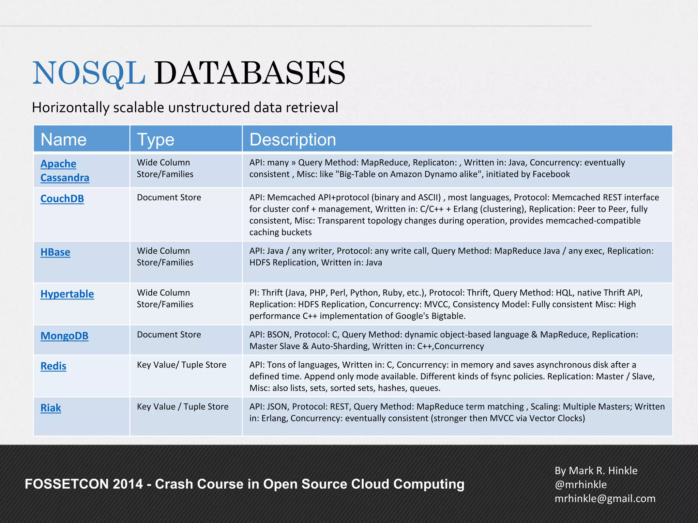Follow the Riak hyperlink
Viewport: 698px width, 523px height.
[50, 408]
